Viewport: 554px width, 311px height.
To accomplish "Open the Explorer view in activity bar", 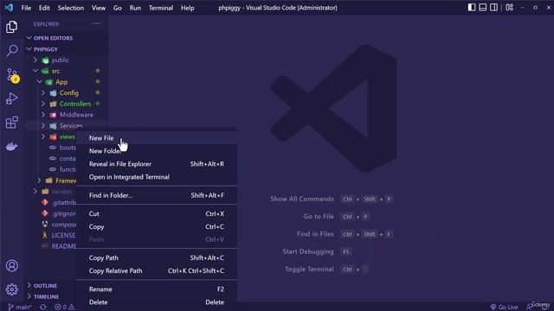I will [x=11, y=27].
